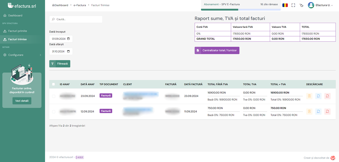Toggle the select-all checkbox in table header

pos(54,84)
